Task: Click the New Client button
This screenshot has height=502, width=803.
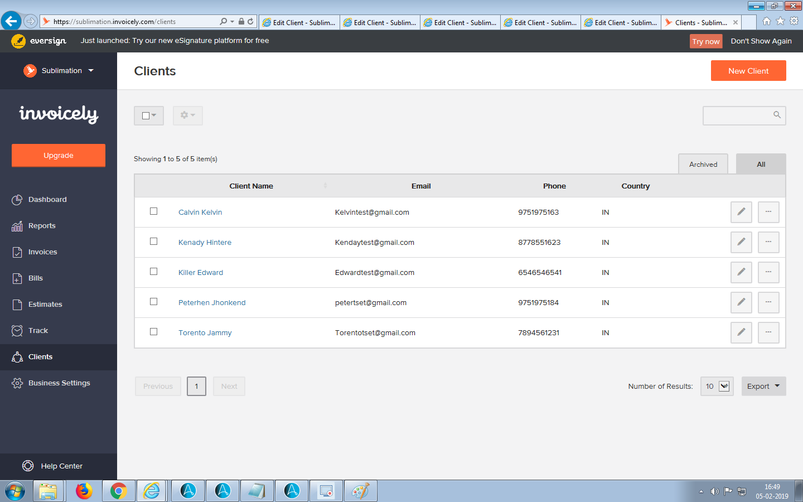Action: pyautogui.click(x=748, y=71)
